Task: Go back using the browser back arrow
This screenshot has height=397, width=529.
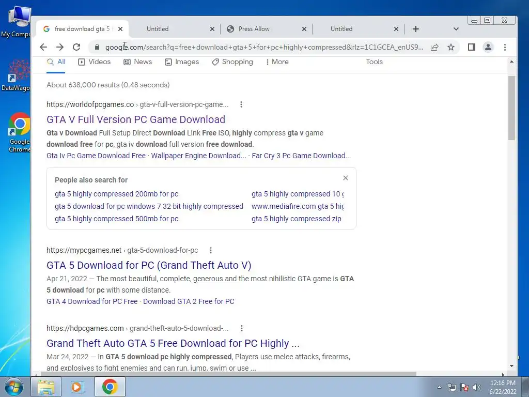Action: point(43,47)
